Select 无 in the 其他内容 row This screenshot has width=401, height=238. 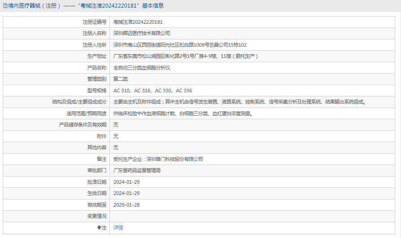pyautogui.click(x=116, y=147)
